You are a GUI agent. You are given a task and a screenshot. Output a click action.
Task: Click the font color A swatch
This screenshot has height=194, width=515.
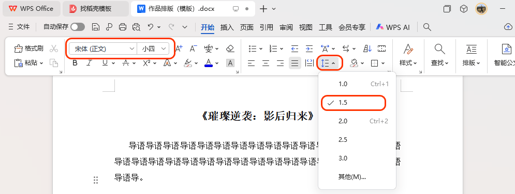tap(209, 63)
